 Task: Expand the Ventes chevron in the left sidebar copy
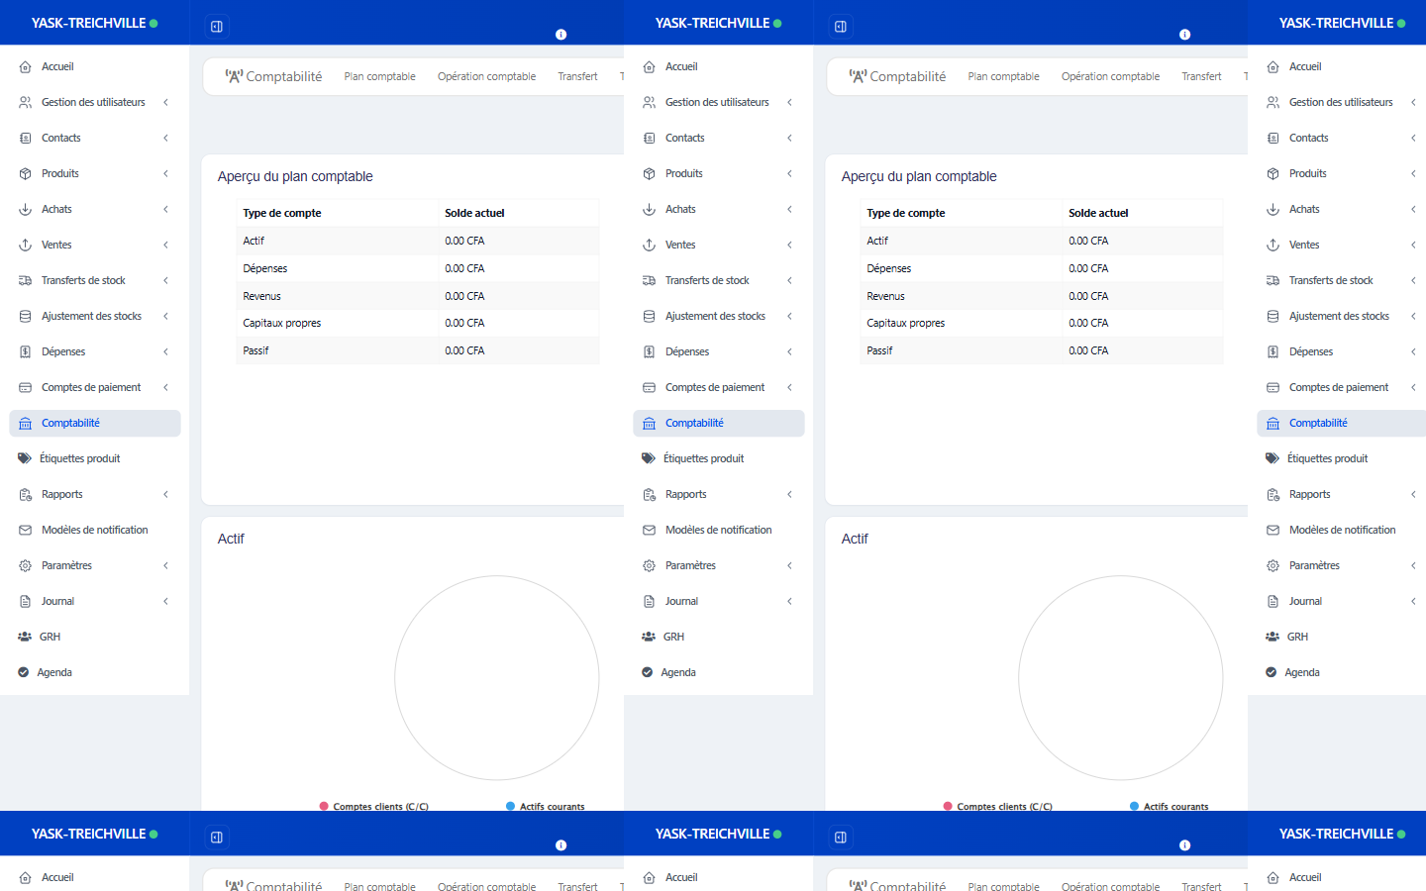click(165, 246)
